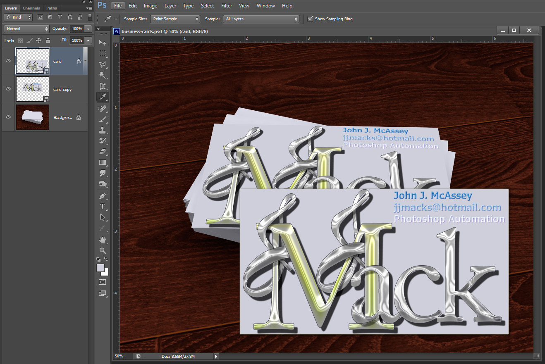
Task: Lock all layer attributes
Action: 48,40
